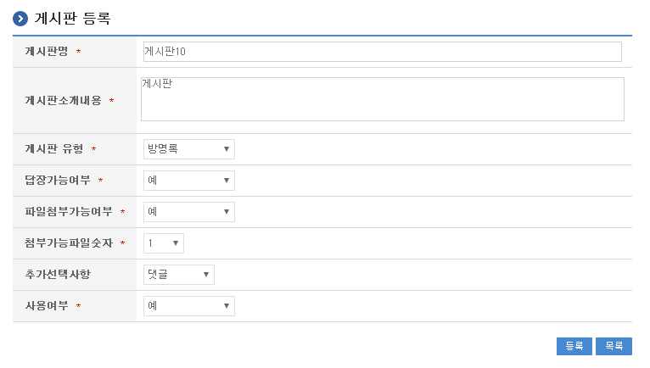Click the 게시판명 field label
This screenshot has height=368, width=650.
pyautogui.click(x=47, y=52)
